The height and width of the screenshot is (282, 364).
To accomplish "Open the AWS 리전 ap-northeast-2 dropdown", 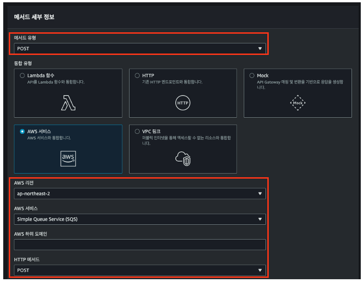I will [x=140, y=193].
